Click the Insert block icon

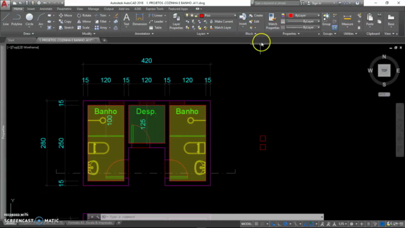242,20
